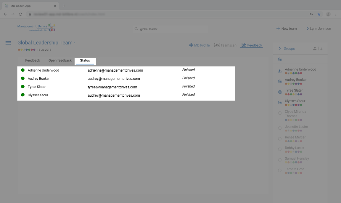Click the members count person icon

[315, 49]
